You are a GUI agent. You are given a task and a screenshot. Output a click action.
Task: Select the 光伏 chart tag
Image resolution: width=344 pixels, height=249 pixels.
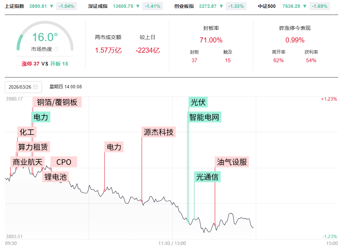pyautogui.click(x=198, y=102)
